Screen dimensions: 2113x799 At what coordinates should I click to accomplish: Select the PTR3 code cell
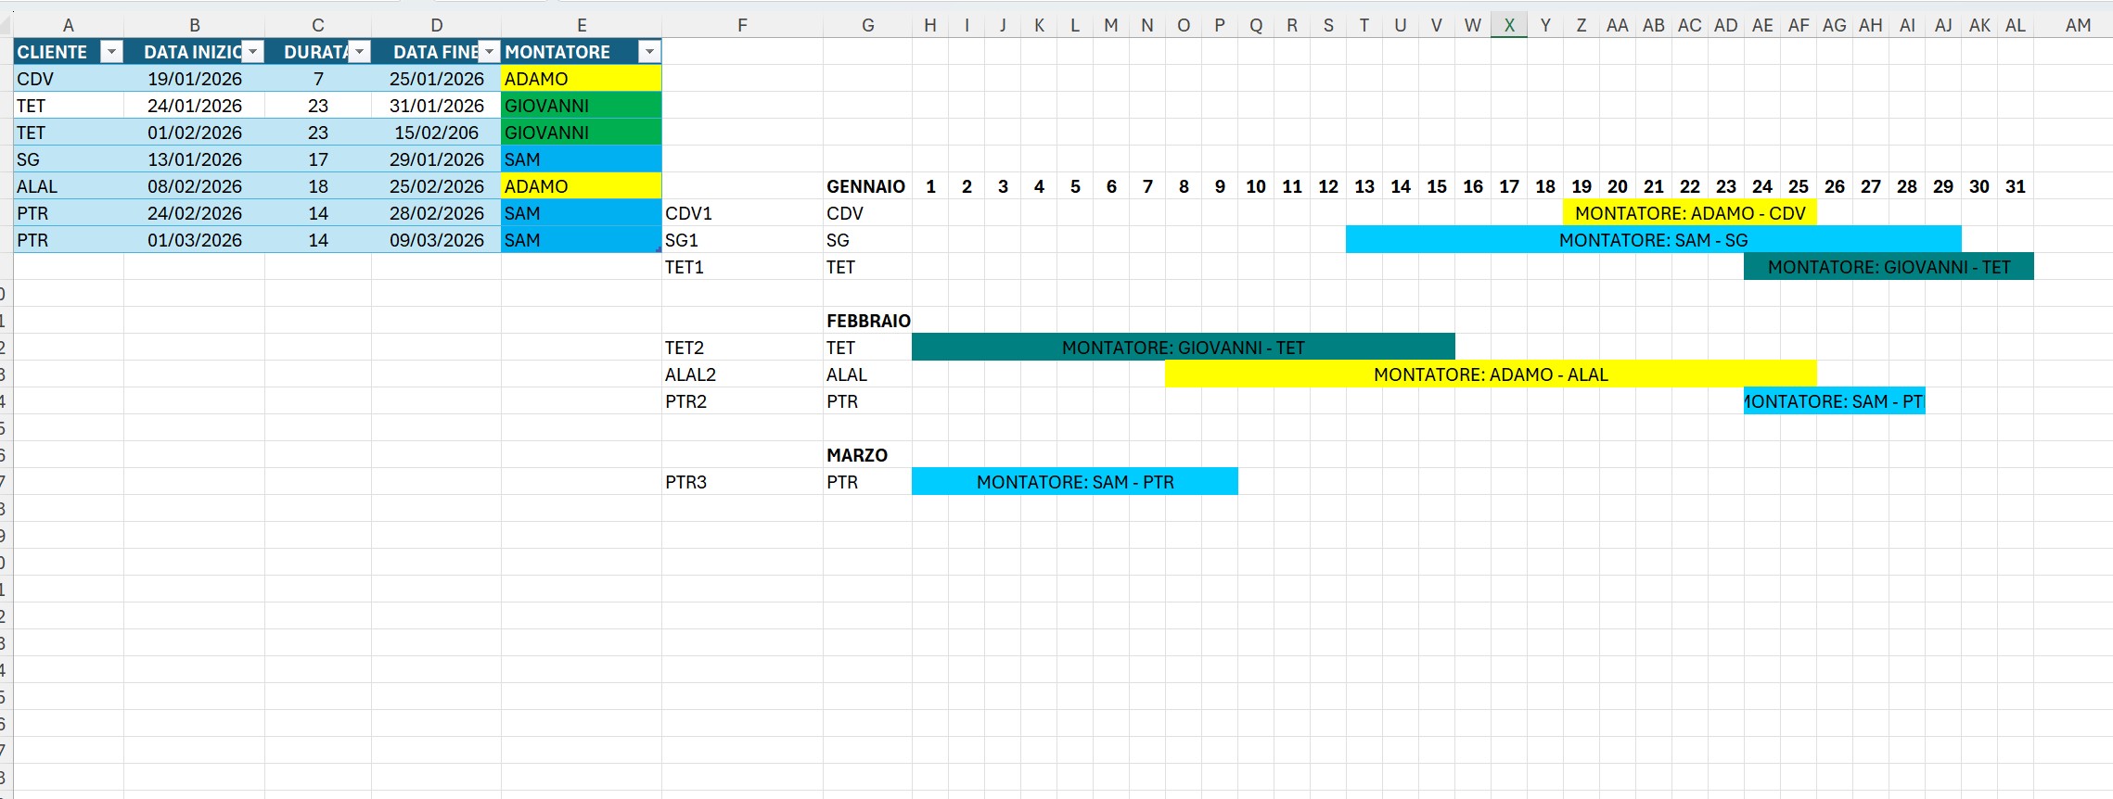[x=742, y=482]
